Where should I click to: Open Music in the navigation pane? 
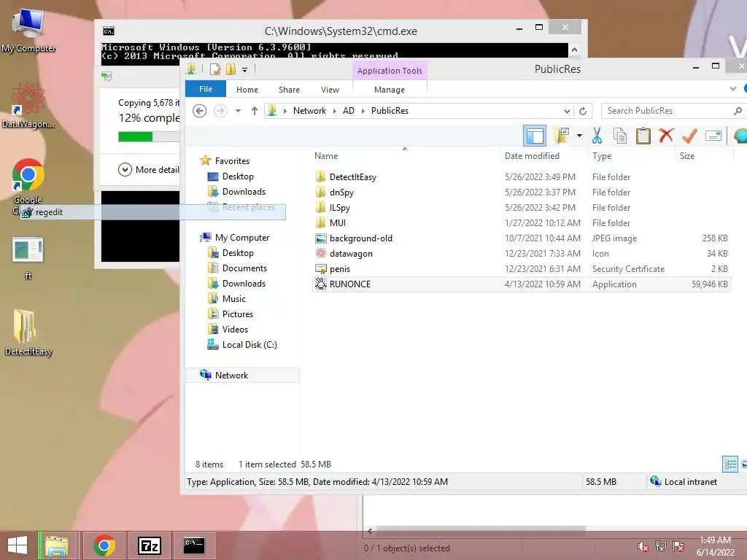(234, 298)
